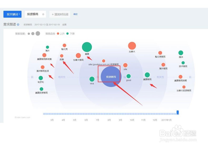This screenshot has height=147, width=208.
Task: Select the large orange 加拿大 bubble
Action: click(132, 46)
